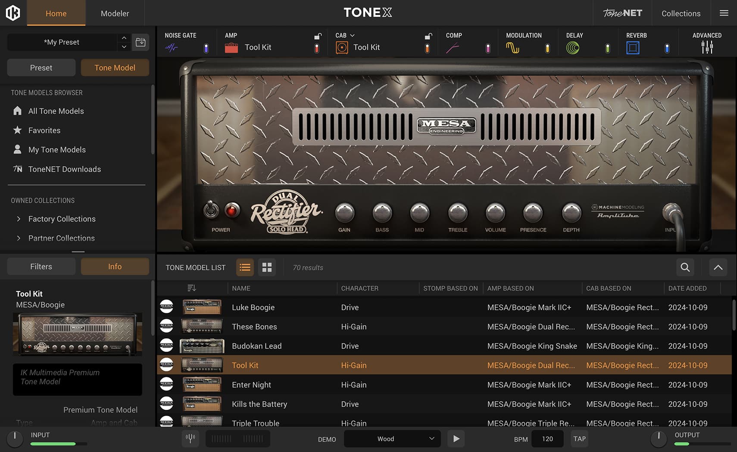
Task: Switch to the Modeler tab
Action: pyautogui.click(x=115, y=13)
